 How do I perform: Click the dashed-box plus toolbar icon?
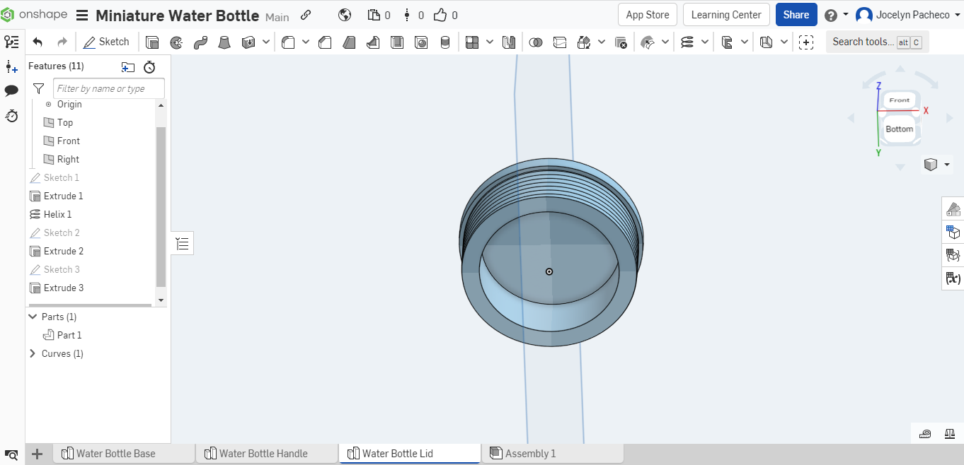pyautogui.click(x=806, y=42)
